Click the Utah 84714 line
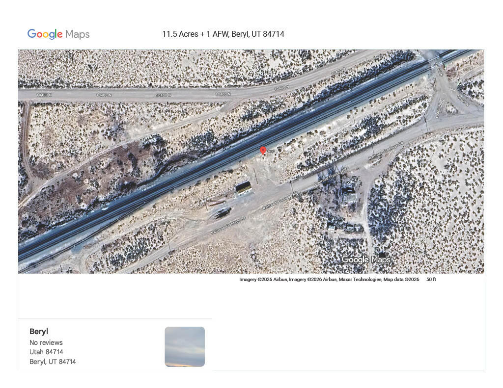The height and width of the screenshot is (388, 503). [x=46, y=352]
